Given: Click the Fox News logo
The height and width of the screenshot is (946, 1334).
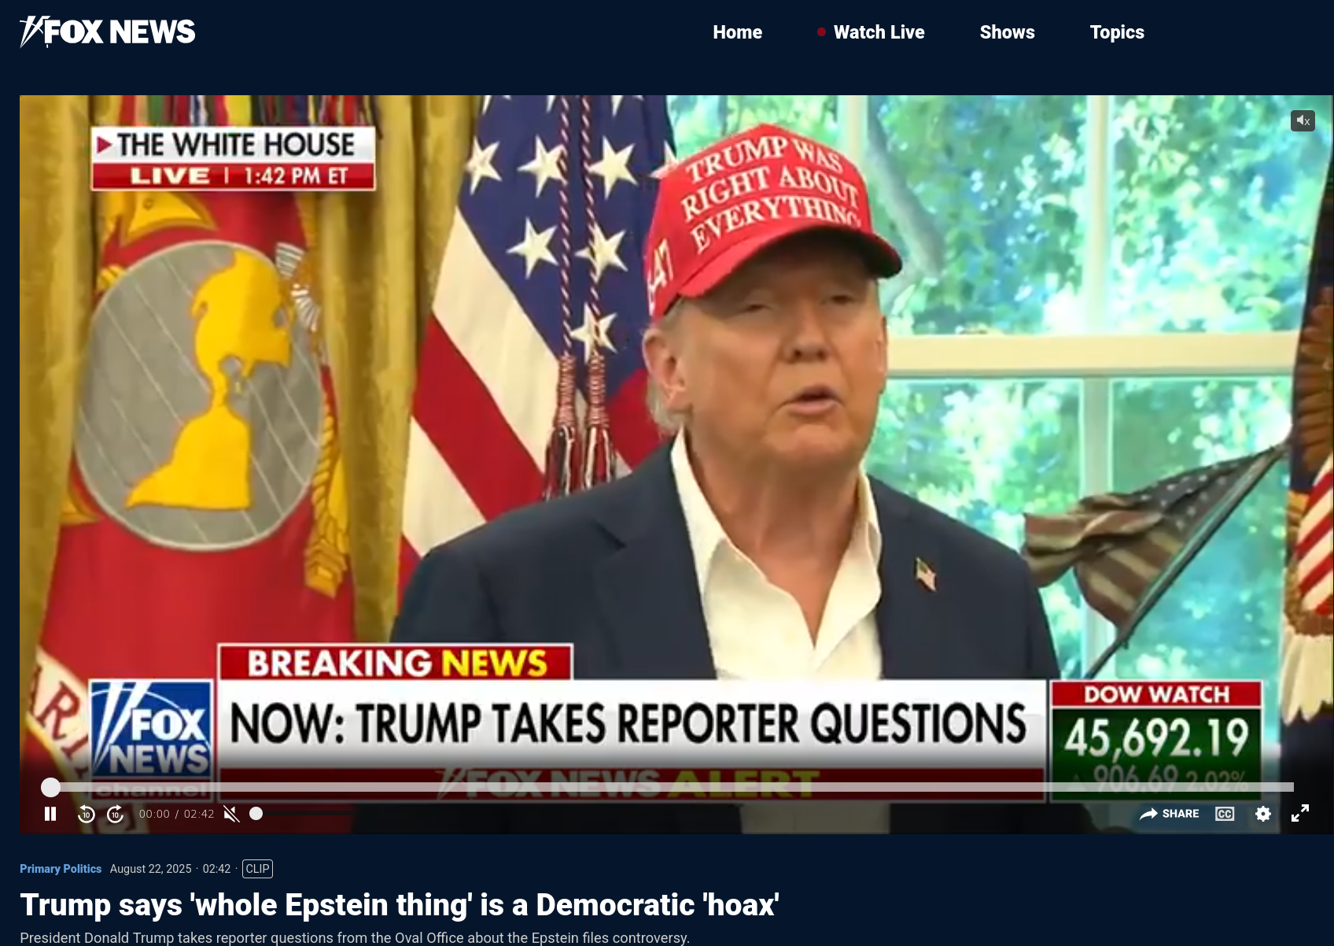Looking at the screenshot, I should tap(108, 31).
